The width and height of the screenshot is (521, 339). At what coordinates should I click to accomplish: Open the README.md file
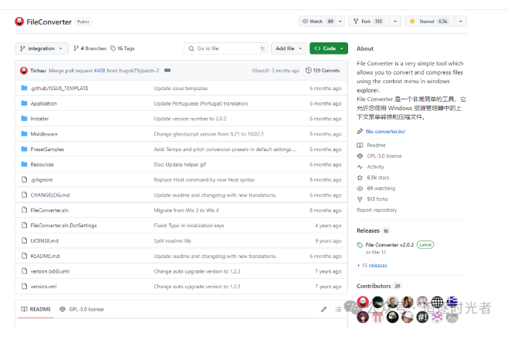[x=45, y=256]
